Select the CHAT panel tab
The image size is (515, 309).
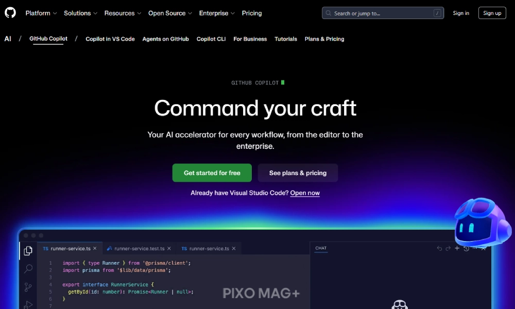pyautogui.click(x=321, y=248)
